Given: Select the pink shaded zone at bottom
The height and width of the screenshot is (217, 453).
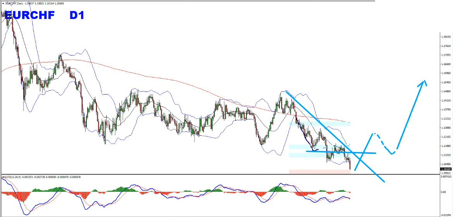Looking at the screenshot, I should pos(319,171).
